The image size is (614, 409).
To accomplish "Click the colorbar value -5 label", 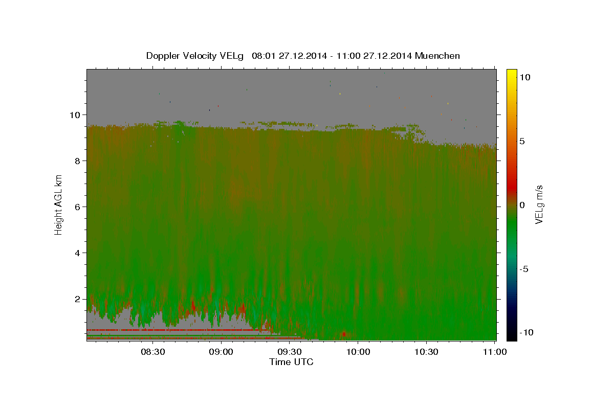I will pos(523,269).
